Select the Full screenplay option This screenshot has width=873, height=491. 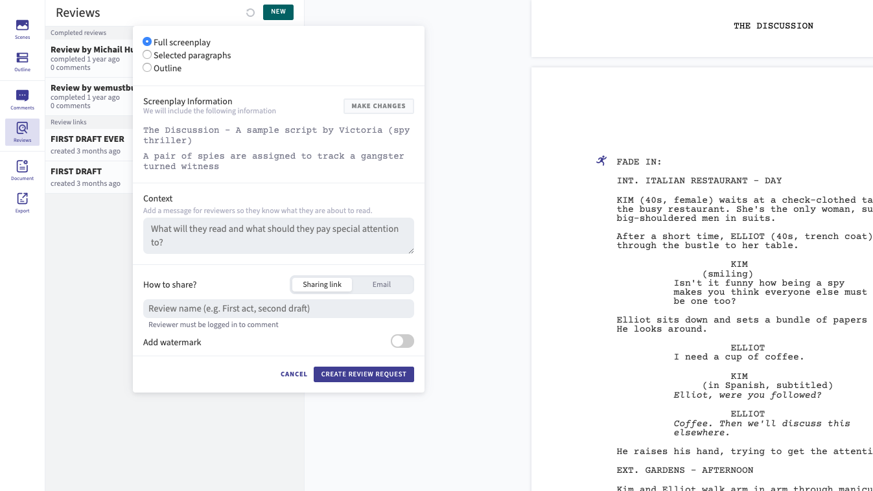click(x=147, y=41)
